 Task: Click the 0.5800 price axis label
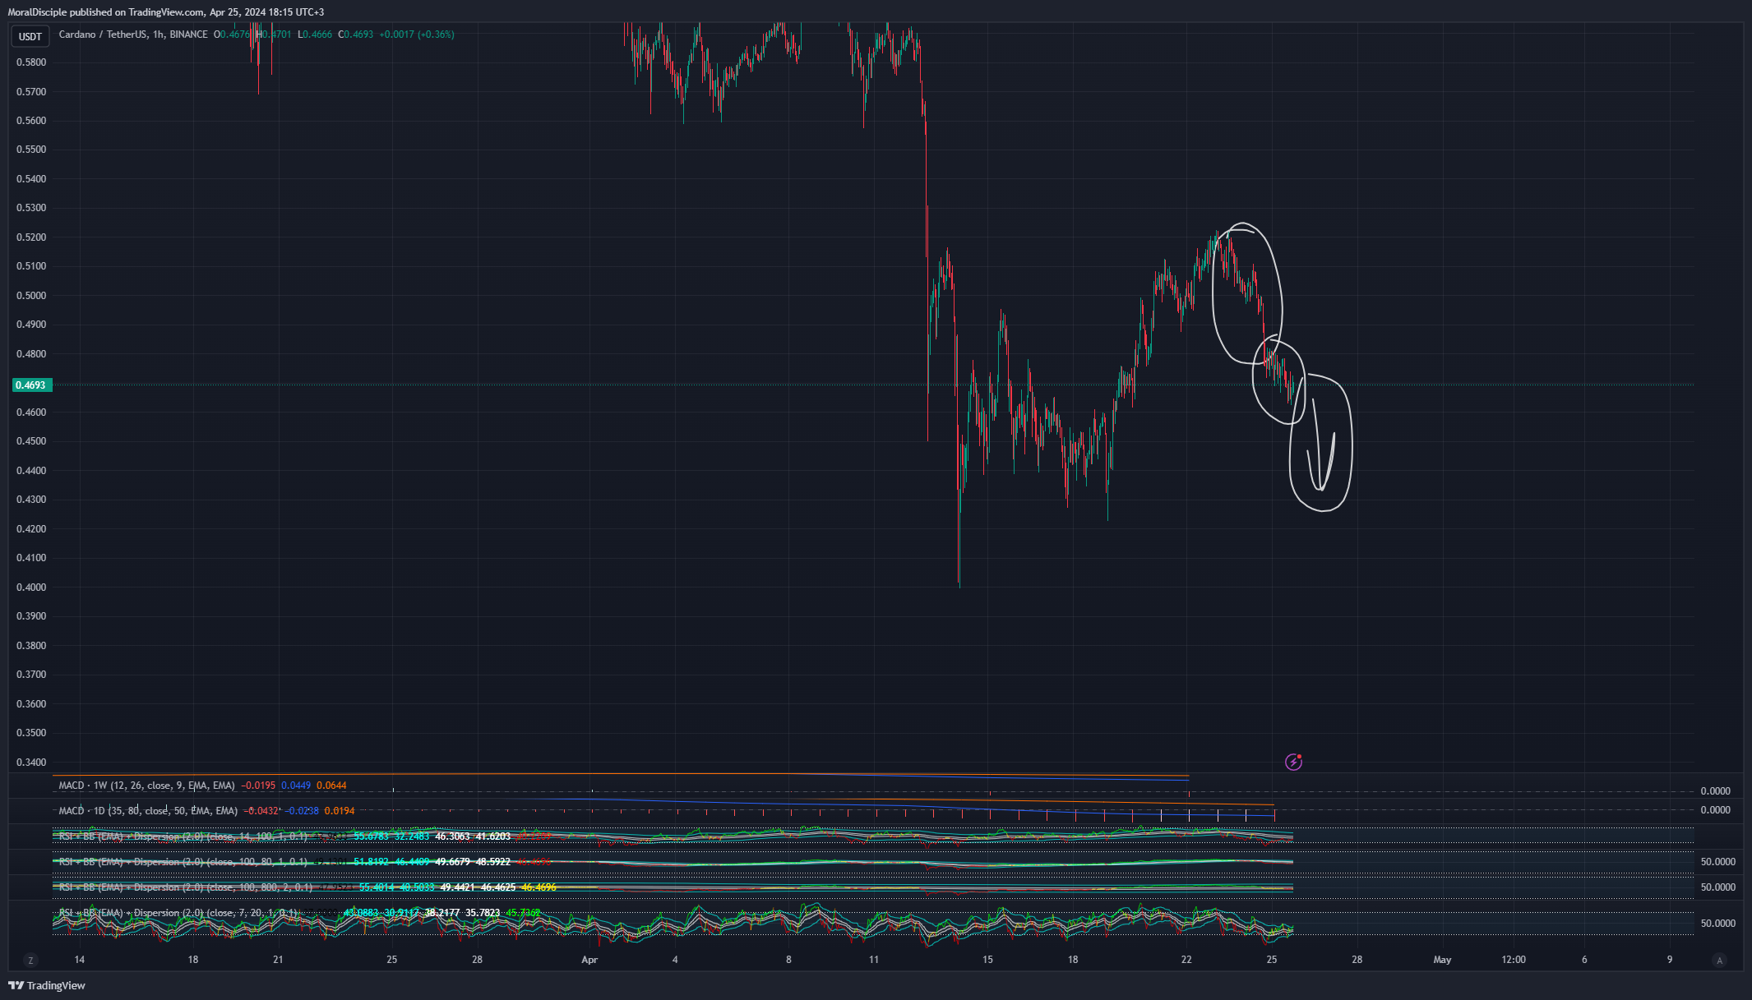tap(31, 62)
